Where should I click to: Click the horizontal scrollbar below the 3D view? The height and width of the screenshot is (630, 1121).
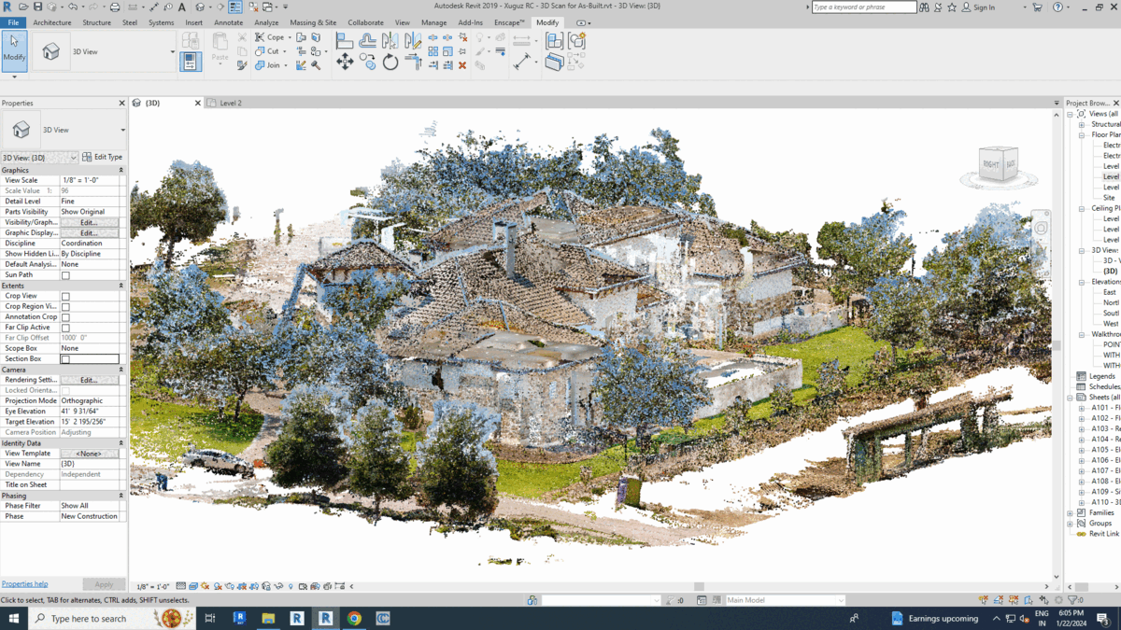tap(699, 587)
